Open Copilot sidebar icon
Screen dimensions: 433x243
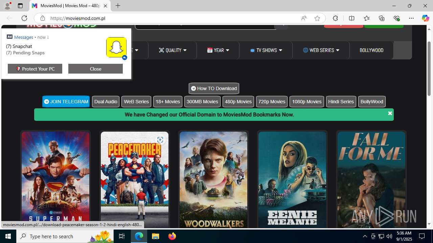425,18
